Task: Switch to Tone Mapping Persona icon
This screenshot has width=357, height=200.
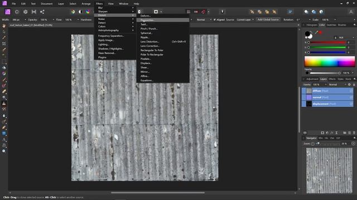Action: 34,12
